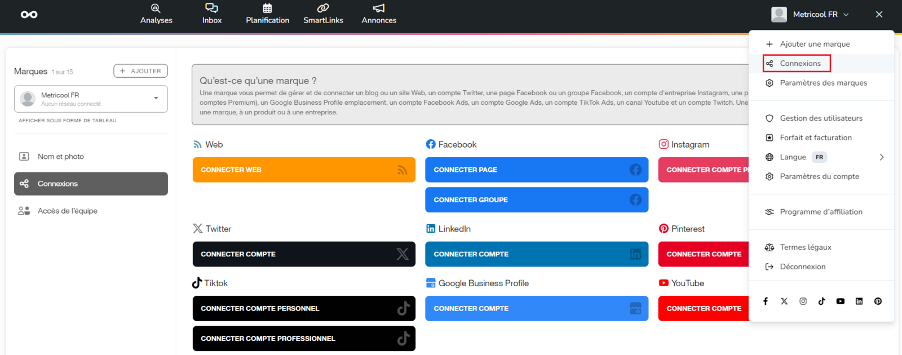Viewport: 902px width, 355px height.
Task: Open the TikTok icon in menu footer
Action: pyautogui.click(x=821, y=301)
